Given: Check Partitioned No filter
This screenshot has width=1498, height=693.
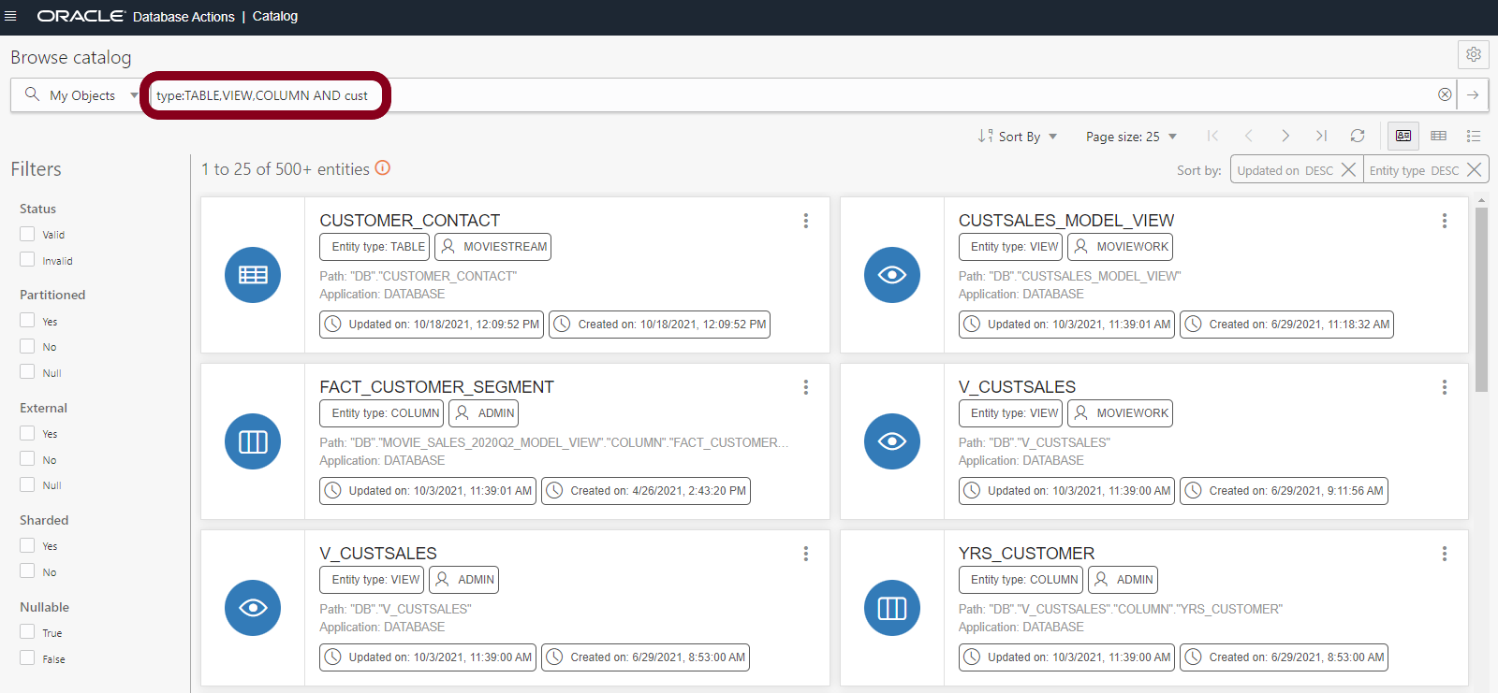Looking at the screenshot, I should pos(27,346).
